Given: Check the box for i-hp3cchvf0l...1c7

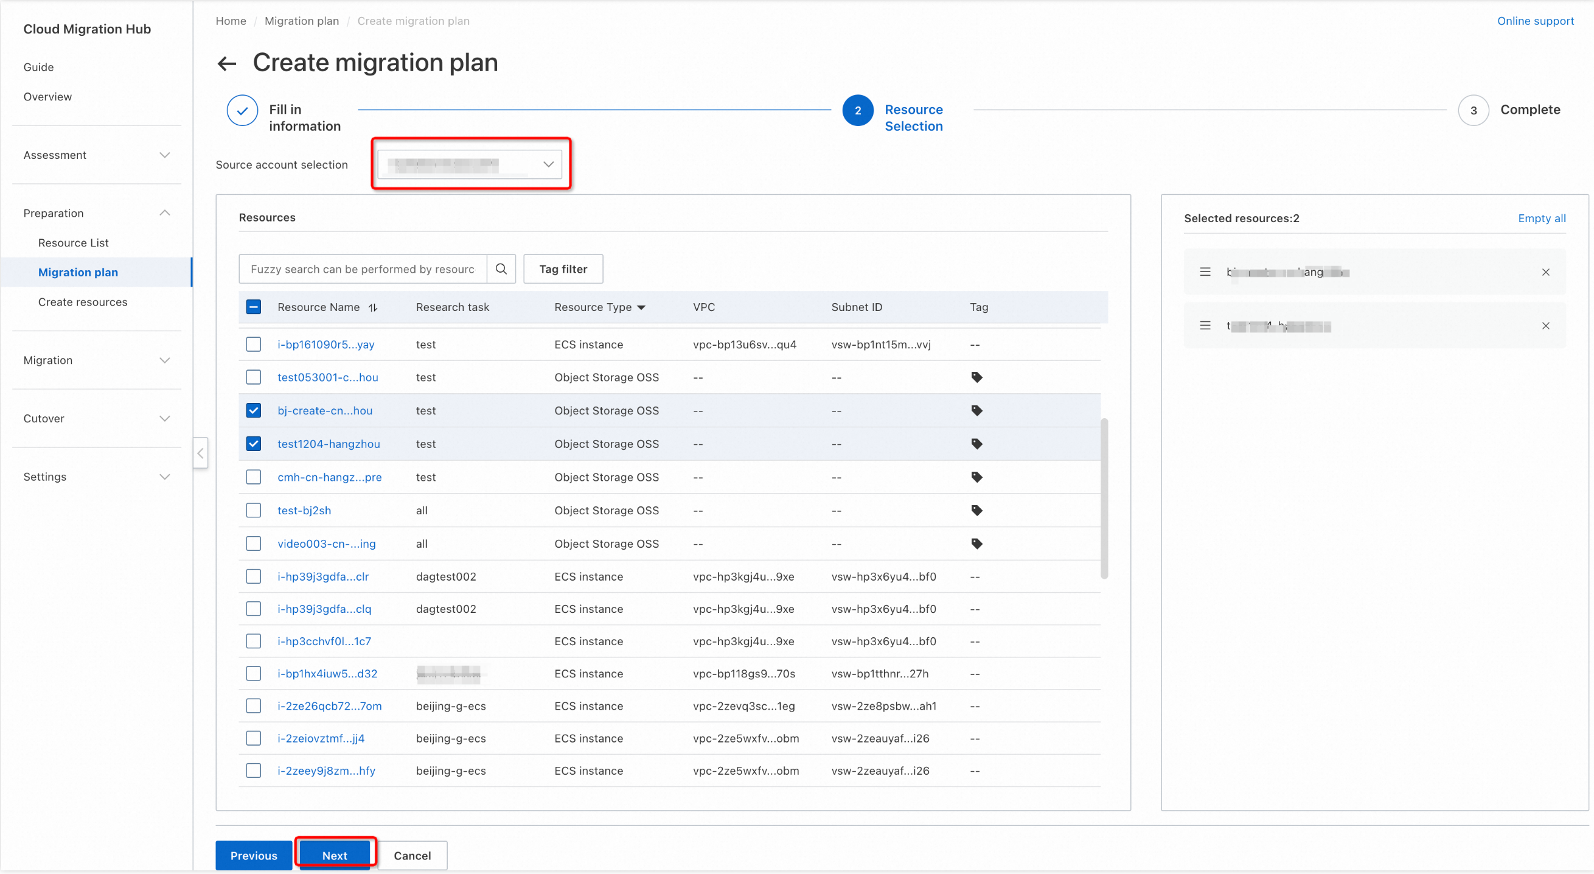Looking at the screenshot, I should [x=253, y=642].
